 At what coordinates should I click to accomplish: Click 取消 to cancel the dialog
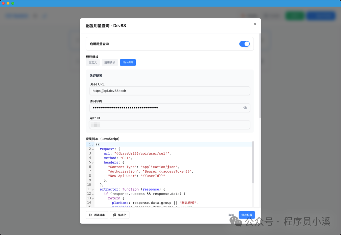click(x=231, y=215)
